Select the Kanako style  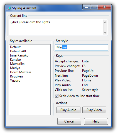(15, 60)
